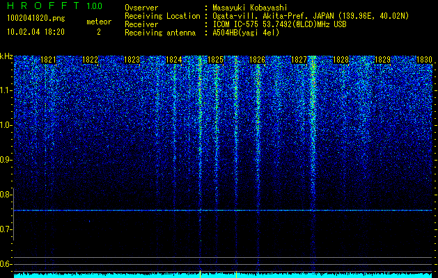The width and height of the screenshot is (438, 278).
Task: Click the date 10.02.04 18:20
Action: (x=36, y=32)
